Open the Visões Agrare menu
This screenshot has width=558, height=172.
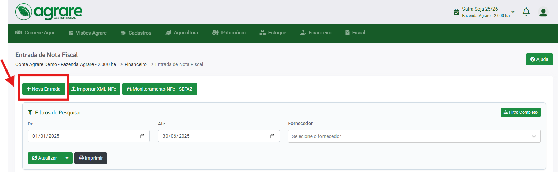tap(88, 33)
